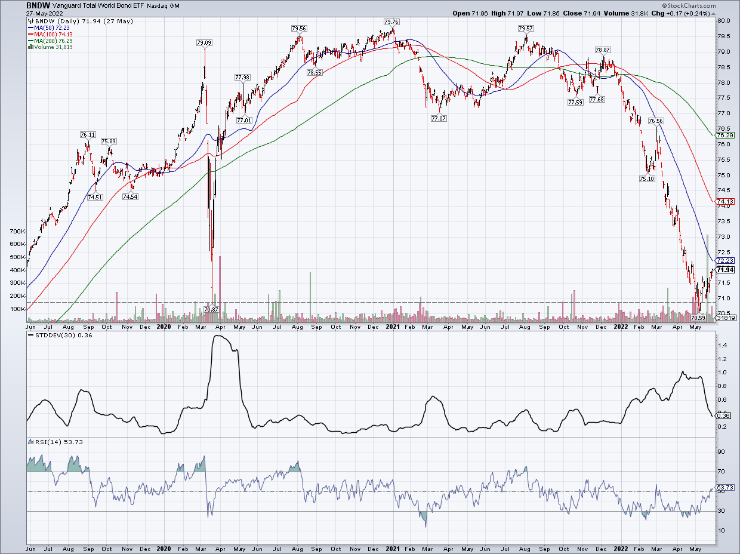Click the blue MA(50) legend line marker
The height and width of the screenshot is (554, 740).
point(29,27)
